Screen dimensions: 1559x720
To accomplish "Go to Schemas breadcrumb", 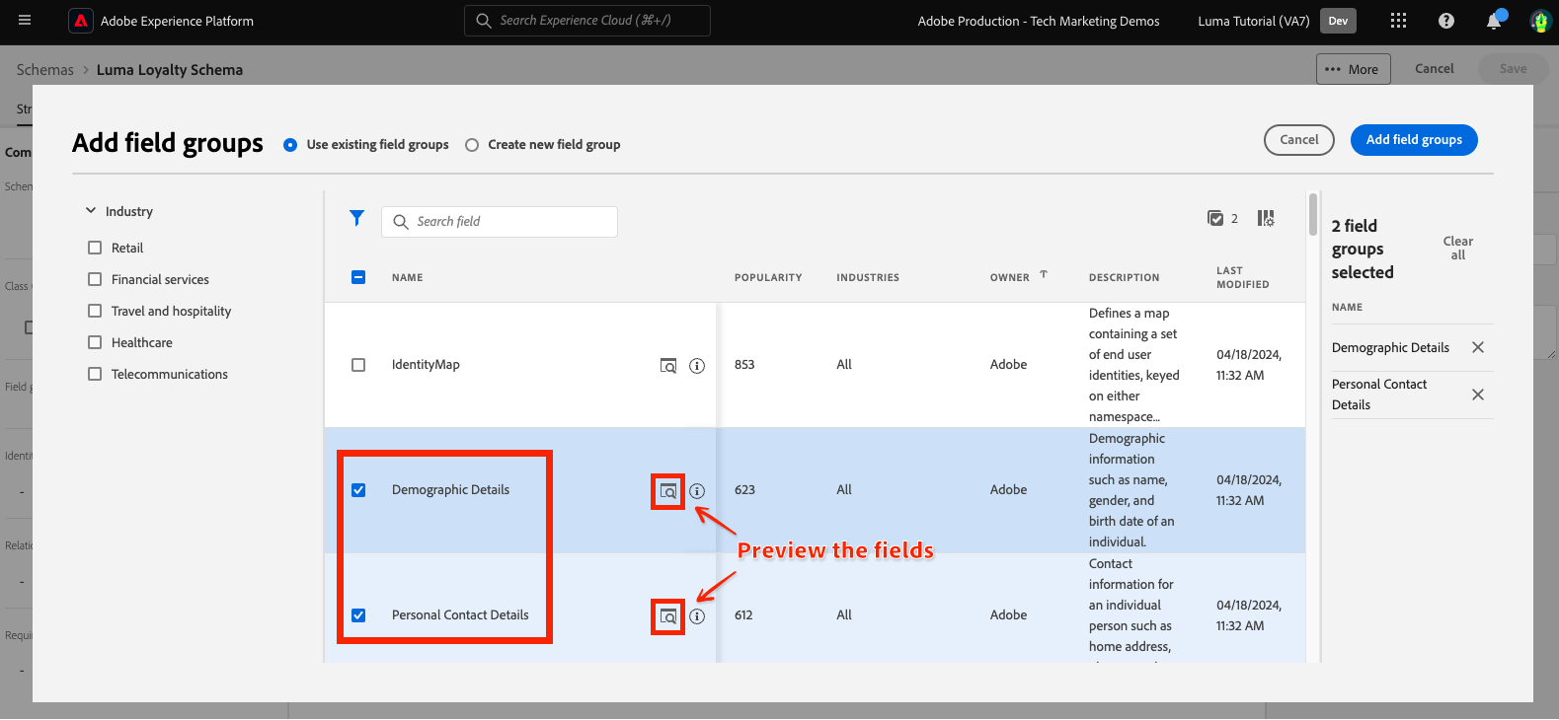I will click(x=45, y=70).
